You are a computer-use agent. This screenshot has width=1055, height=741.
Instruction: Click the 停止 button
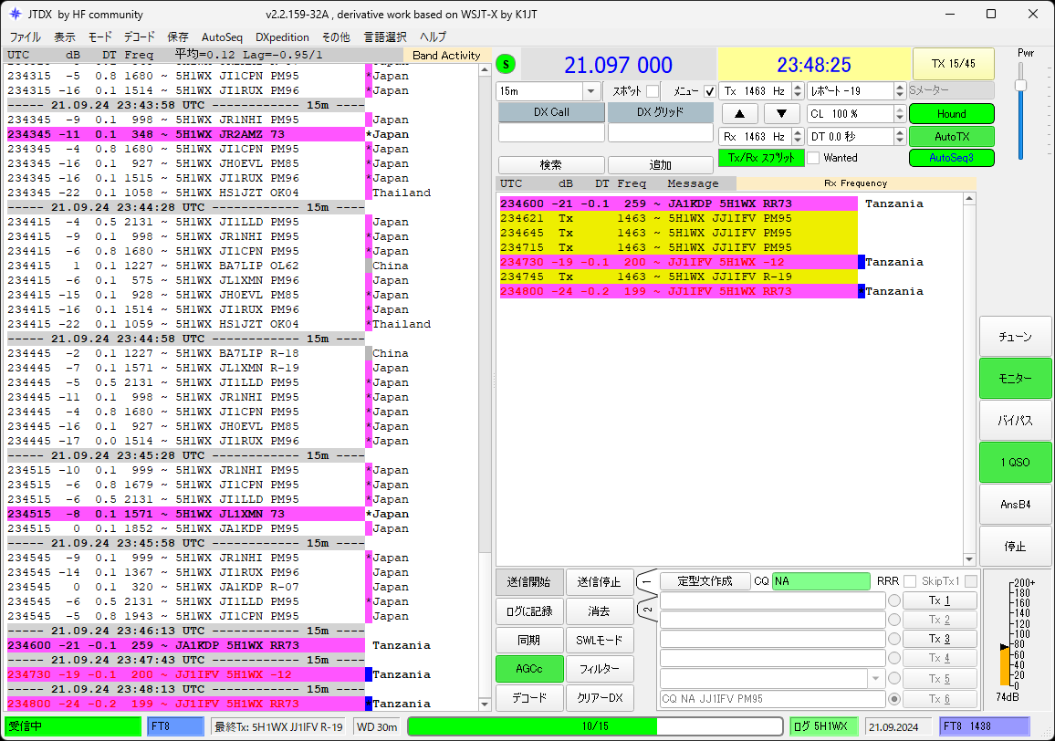click(1016, 547)
